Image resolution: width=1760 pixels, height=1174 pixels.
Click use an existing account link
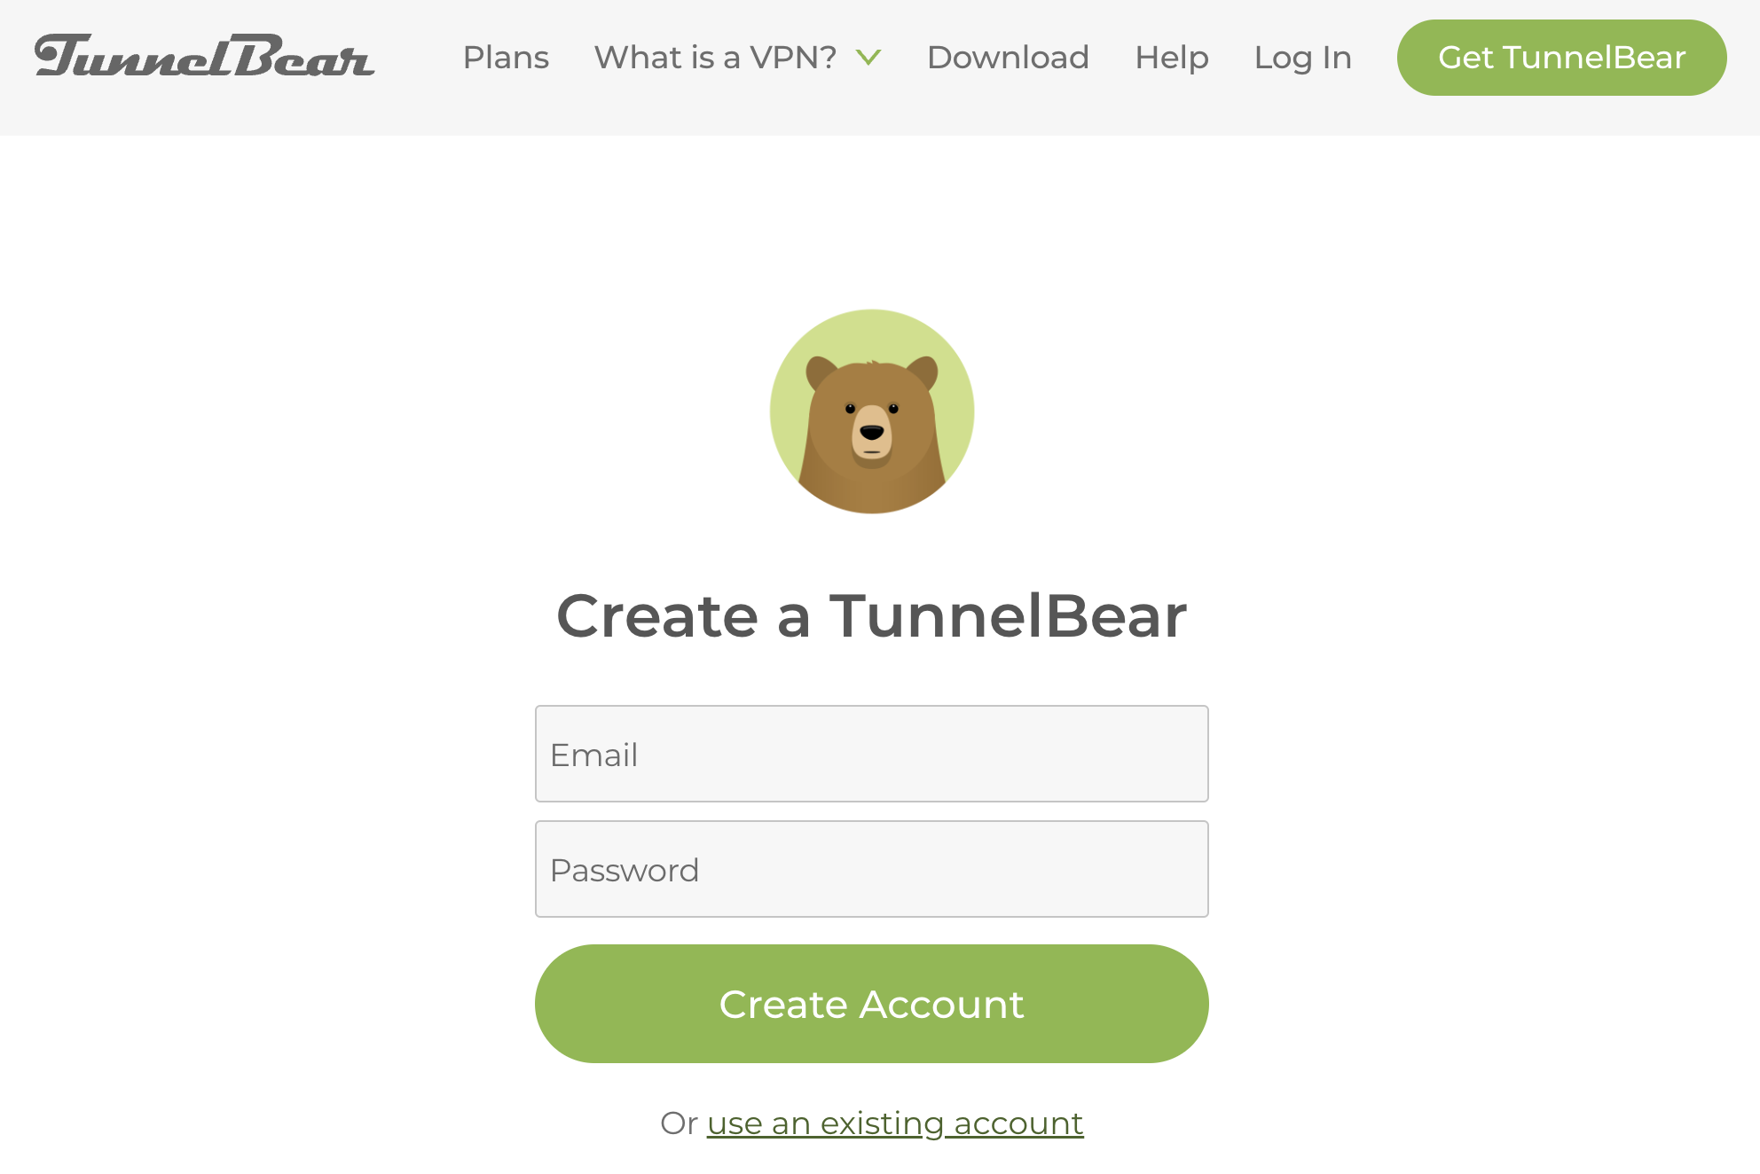point(895,1122)
